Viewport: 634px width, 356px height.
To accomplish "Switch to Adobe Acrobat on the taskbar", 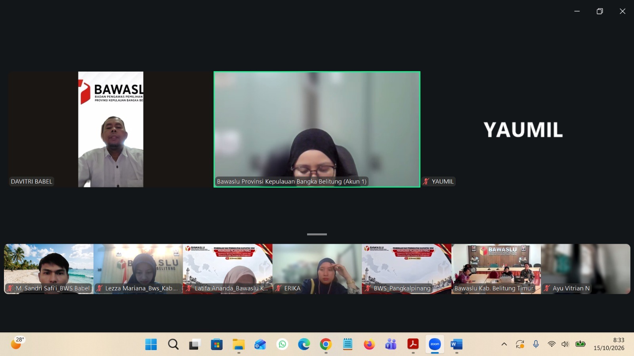I will 413,345.
